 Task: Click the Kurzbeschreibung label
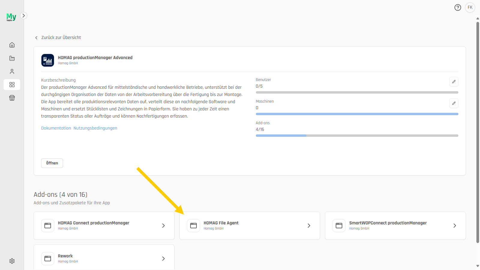tap(58, 80)
